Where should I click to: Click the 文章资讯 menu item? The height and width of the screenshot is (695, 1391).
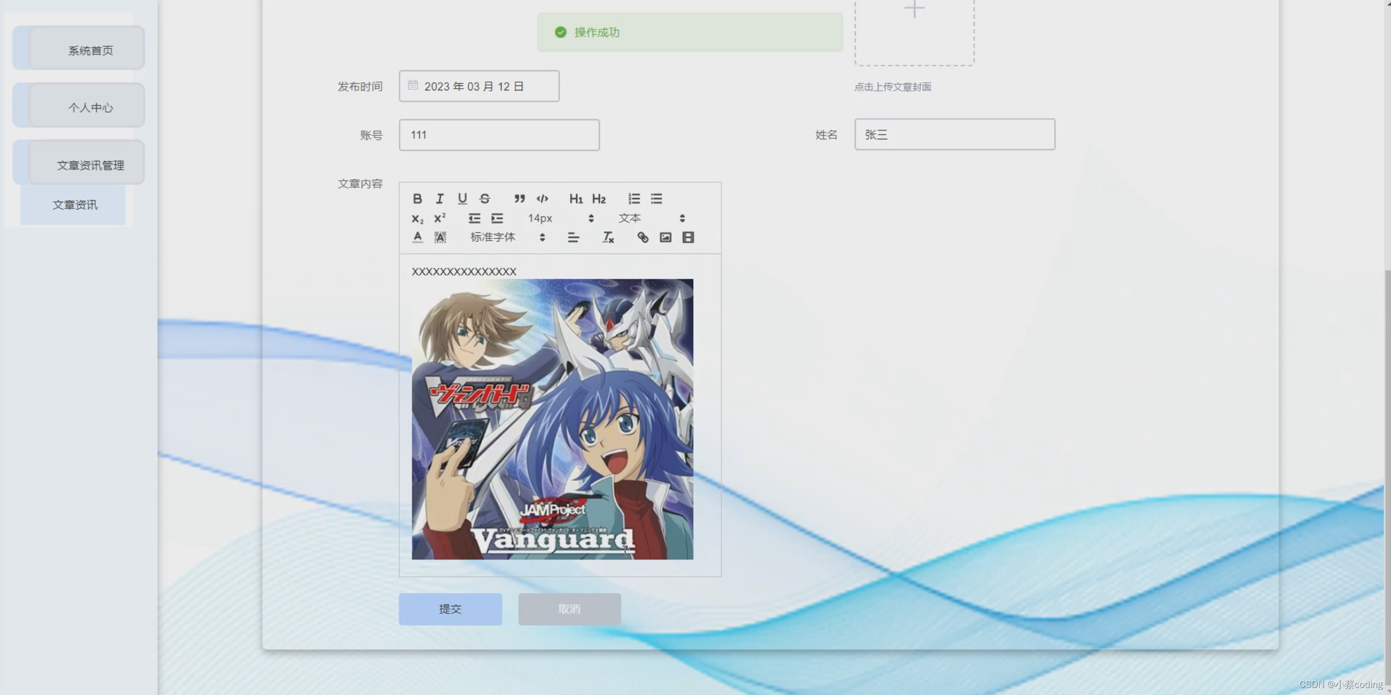click(75, 204)
